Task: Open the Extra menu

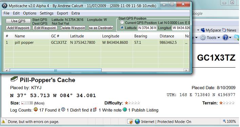Action: 76,13
